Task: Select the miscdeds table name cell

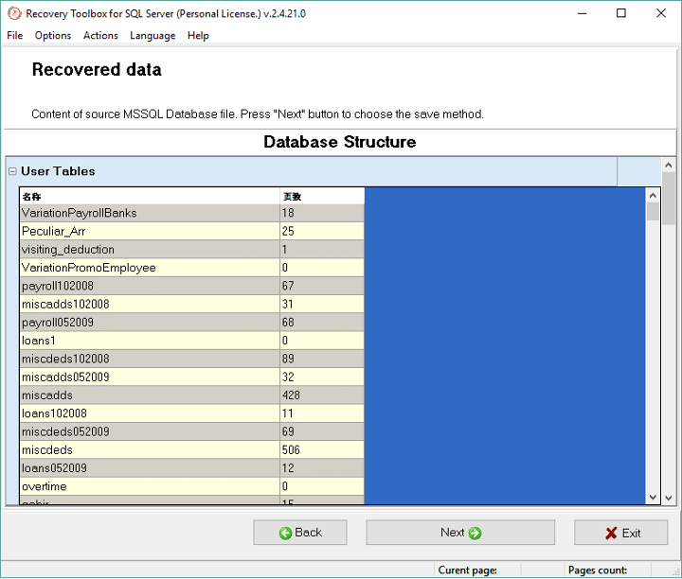Action: pos(150,450)
